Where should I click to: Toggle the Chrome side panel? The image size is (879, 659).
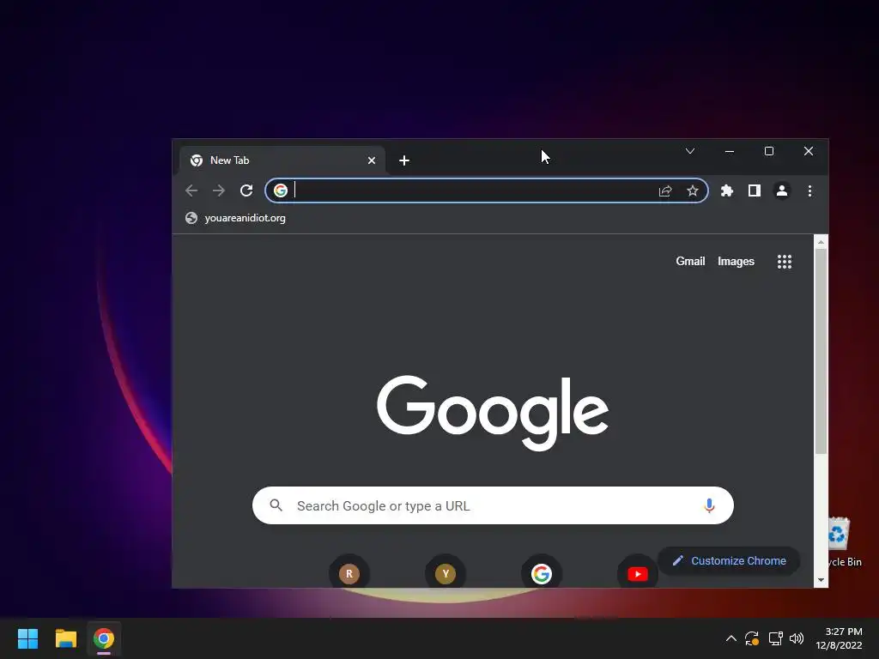point(755,190)
